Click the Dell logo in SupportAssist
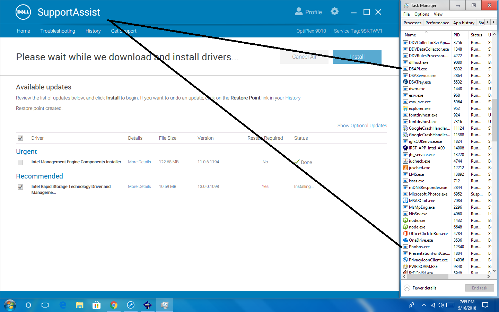This screenshot has height=312, width=499. tap(23, 12)
